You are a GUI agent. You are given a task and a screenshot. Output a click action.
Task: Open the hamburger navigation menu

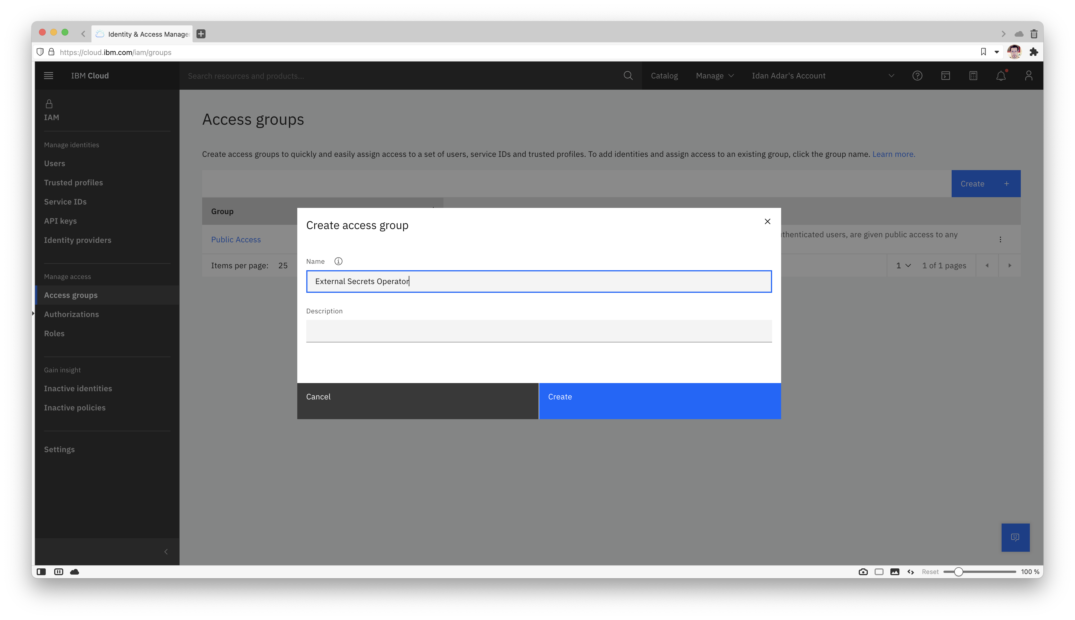(x=49, y=76)
